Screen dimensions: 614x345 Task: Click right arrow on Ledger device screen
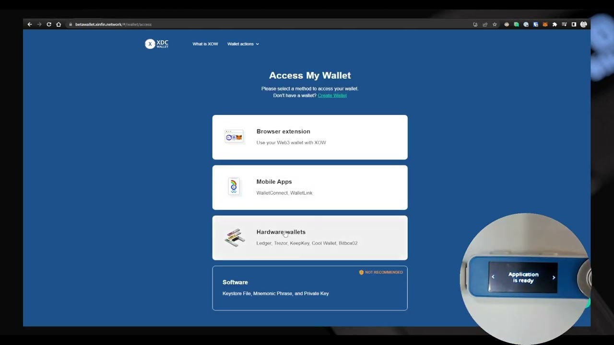(x=554, y=277)
